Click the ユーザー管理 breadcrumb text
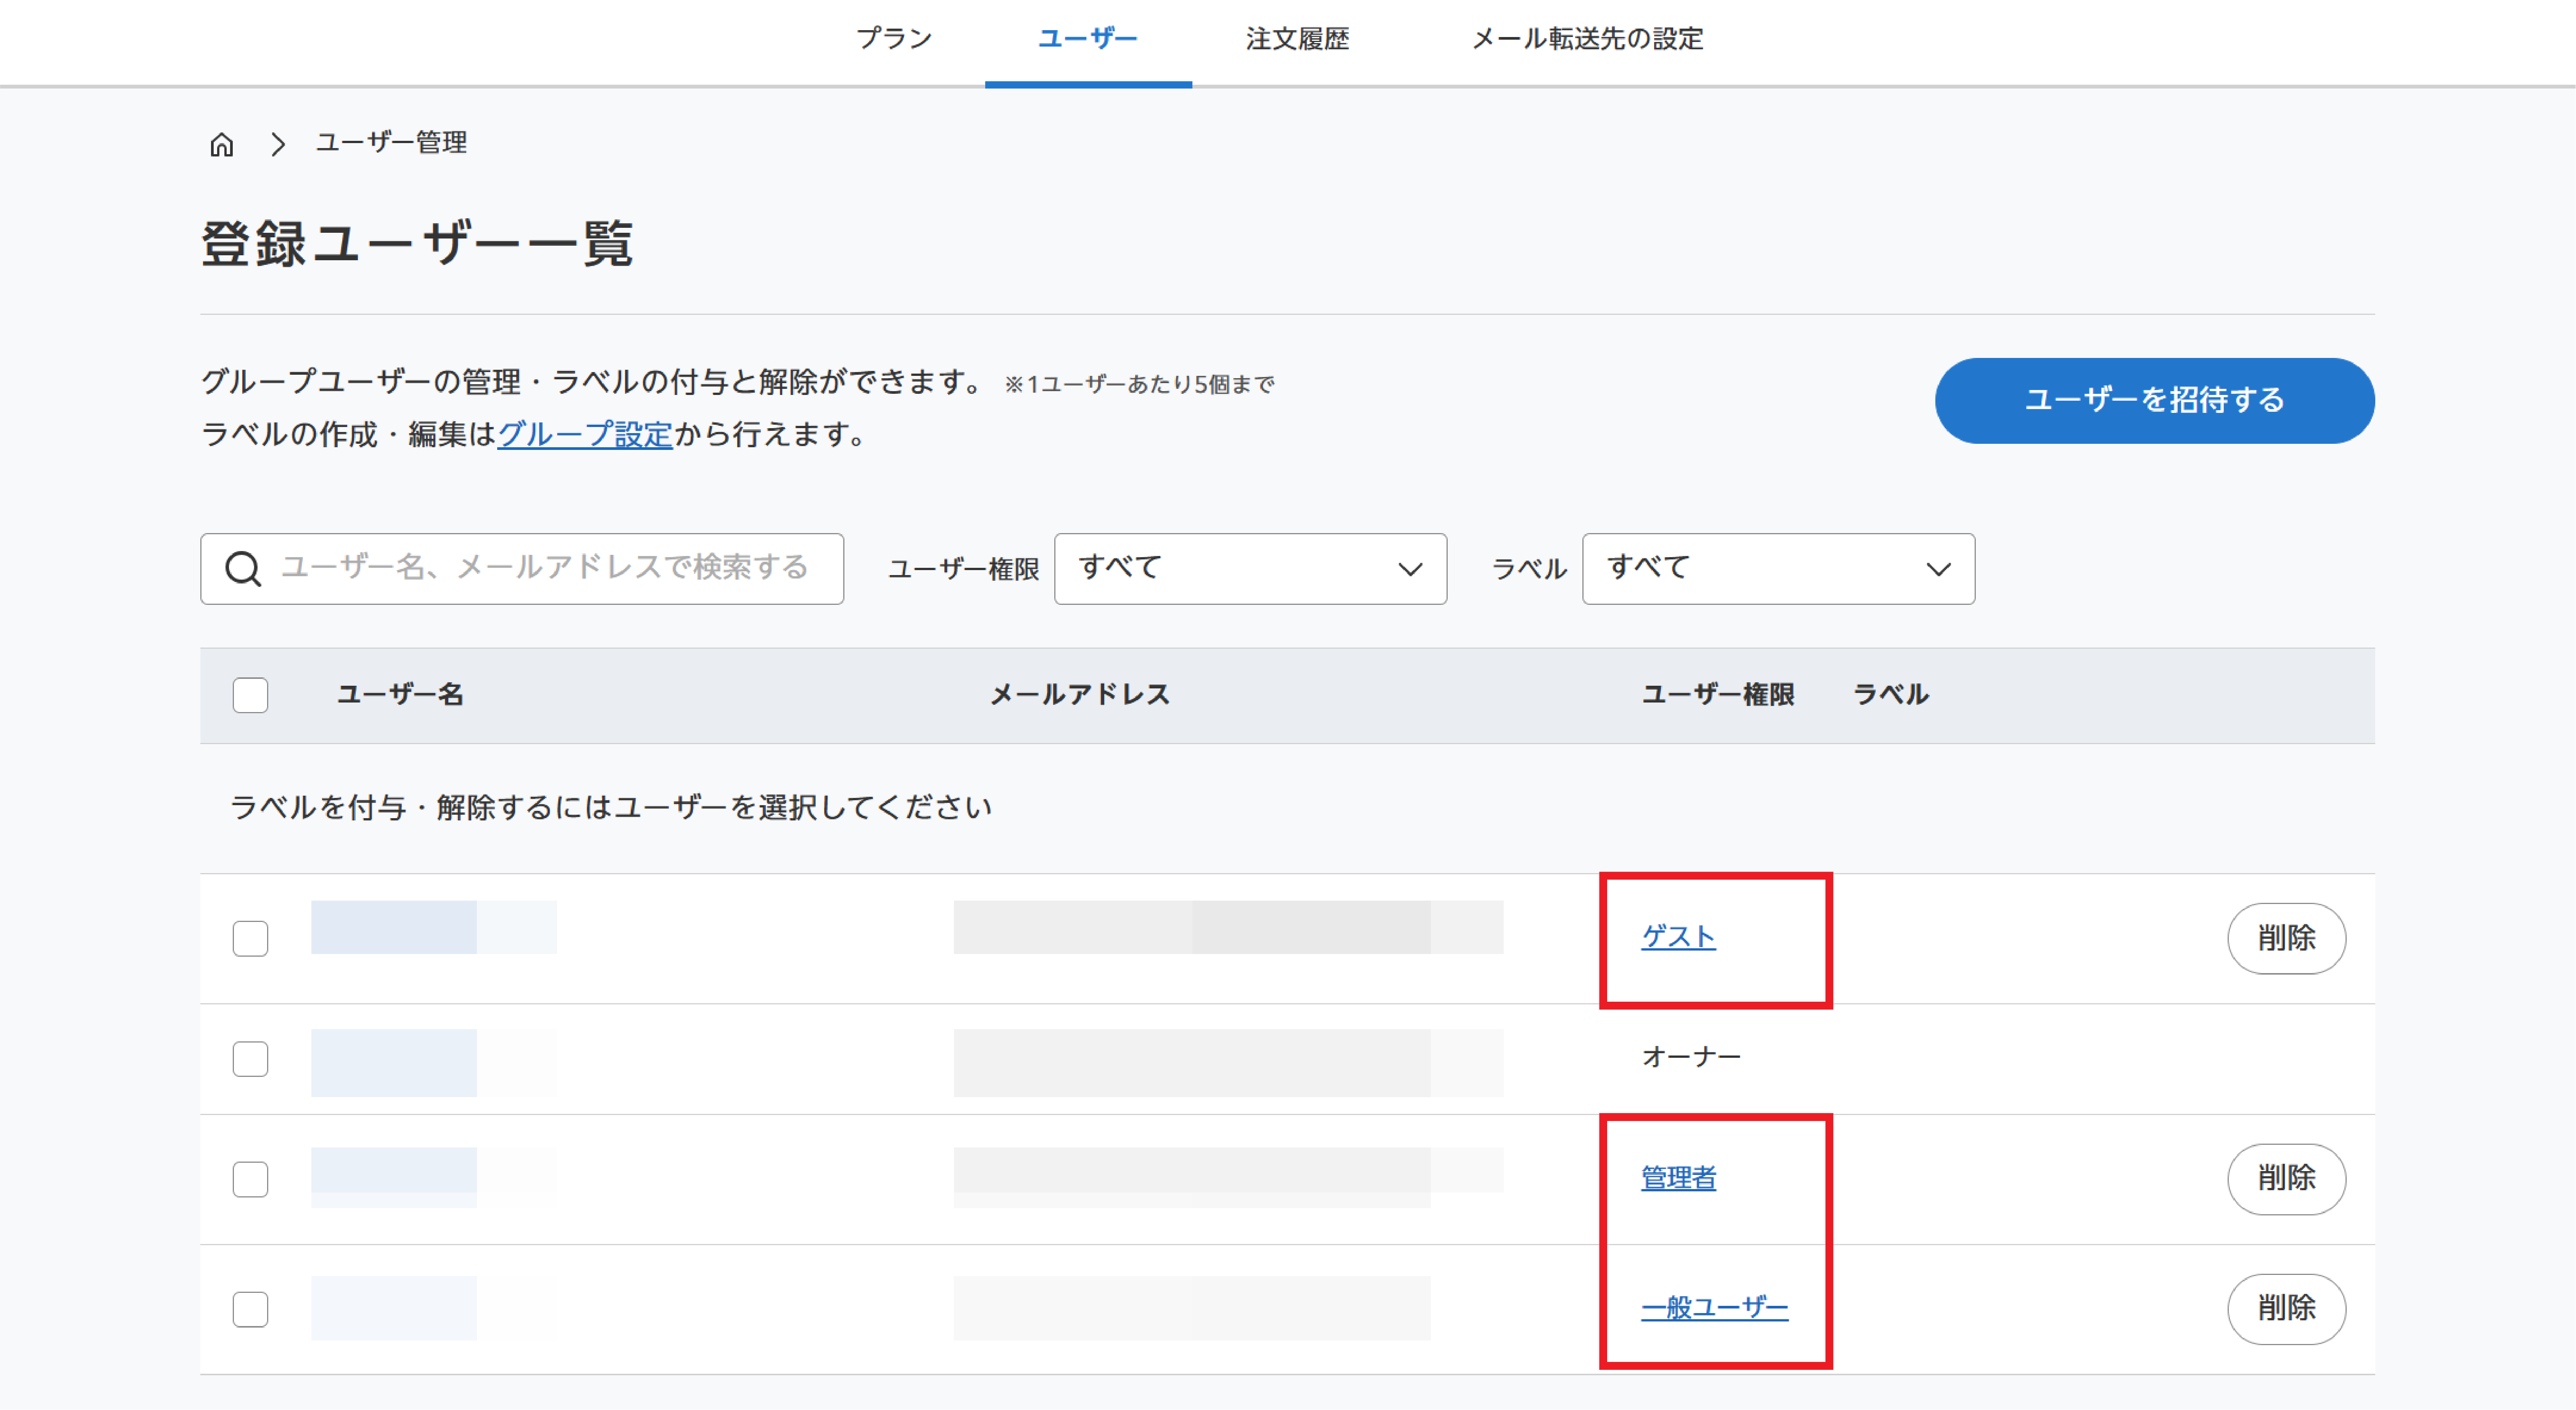This screenshot has height=1410, width=2576. pyautogui.click(x=391, y=143)
